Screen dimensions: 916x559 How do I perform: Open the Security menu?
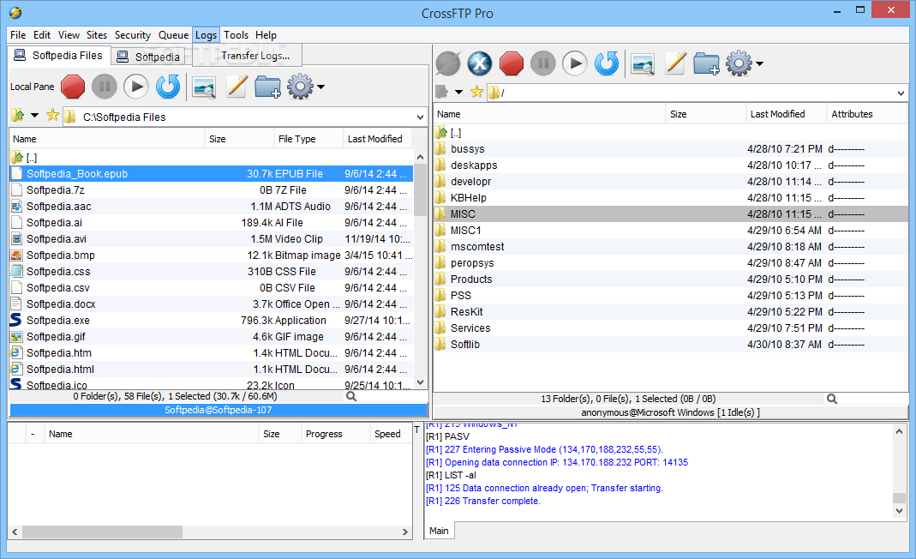pyautogui.click(x=133, y=35)
